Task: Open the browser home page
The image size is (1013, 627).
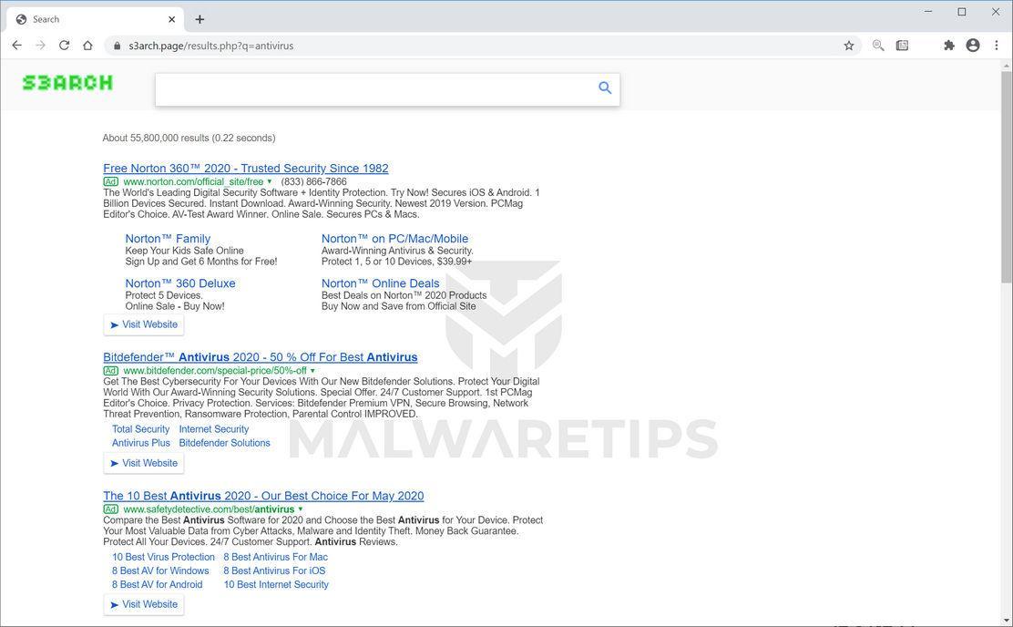Action: (87, 46)
